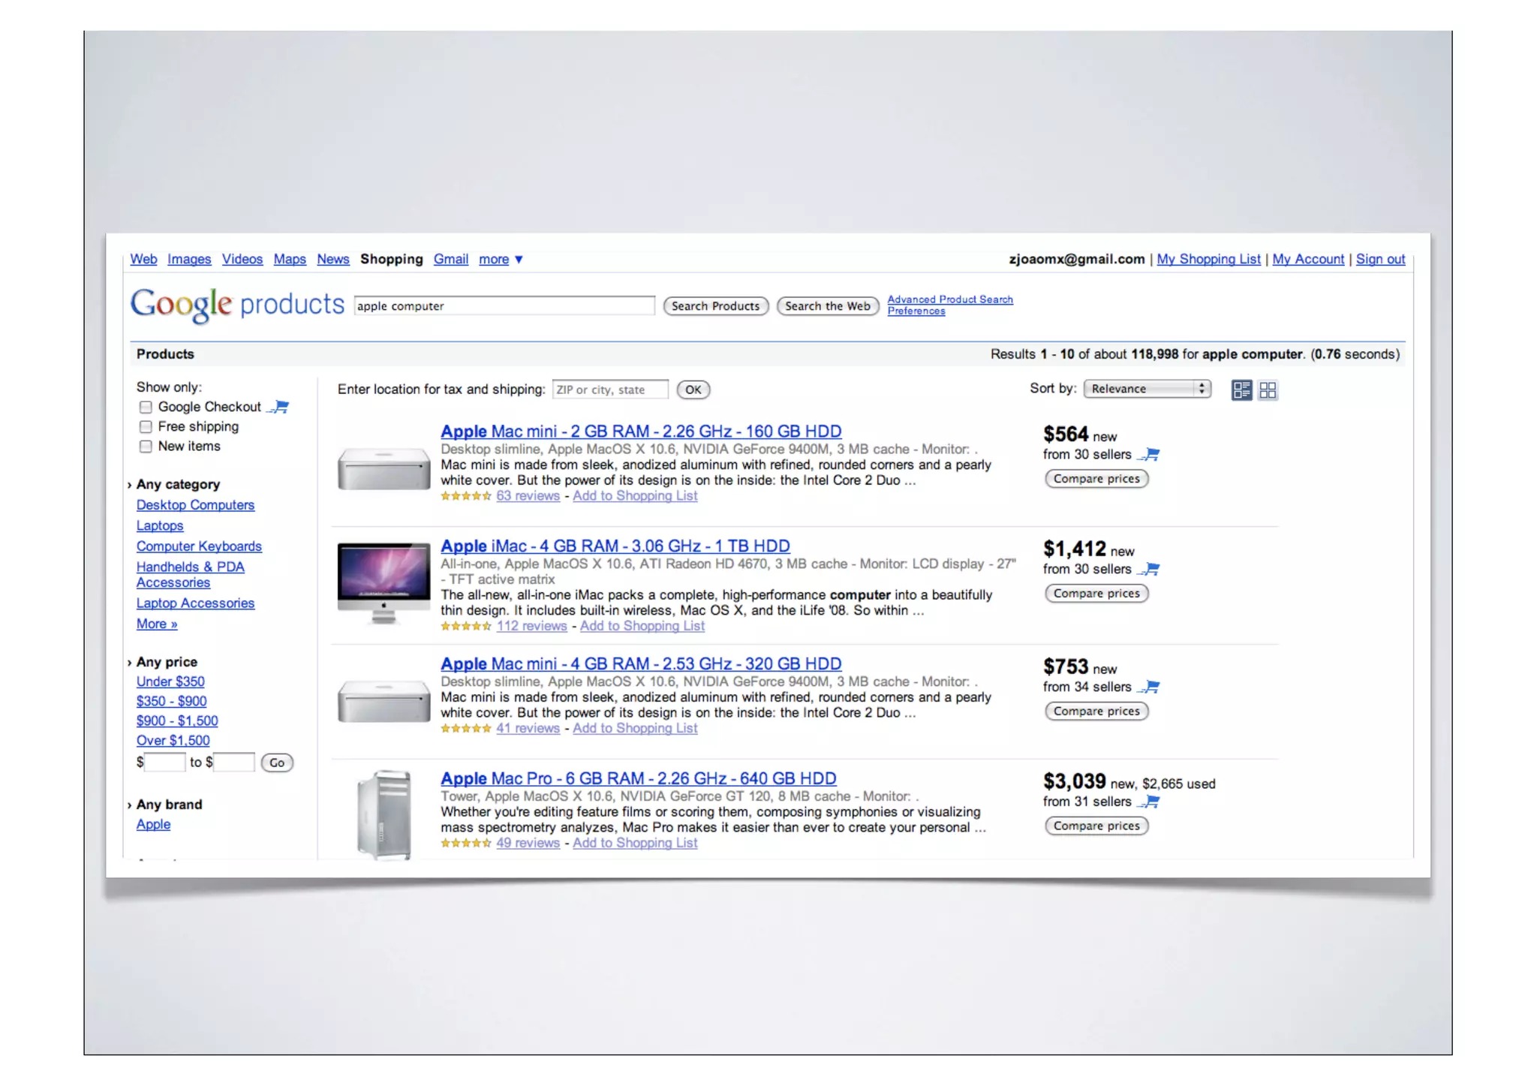Tick the New items checkbox
Image resolution: width=1537 pixels, height=1086 pixels.
(x=146, y=446)
